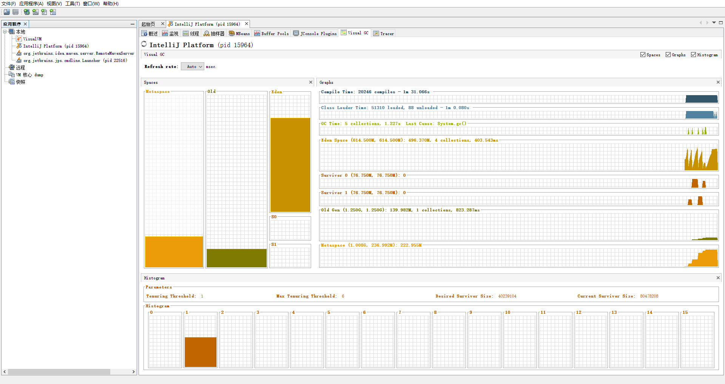This screenshot has height=384, width=725.
Task: Select org.jetbrains.idea.maven.server.RemoteMavenServer in tree
Action: [79, 54]
